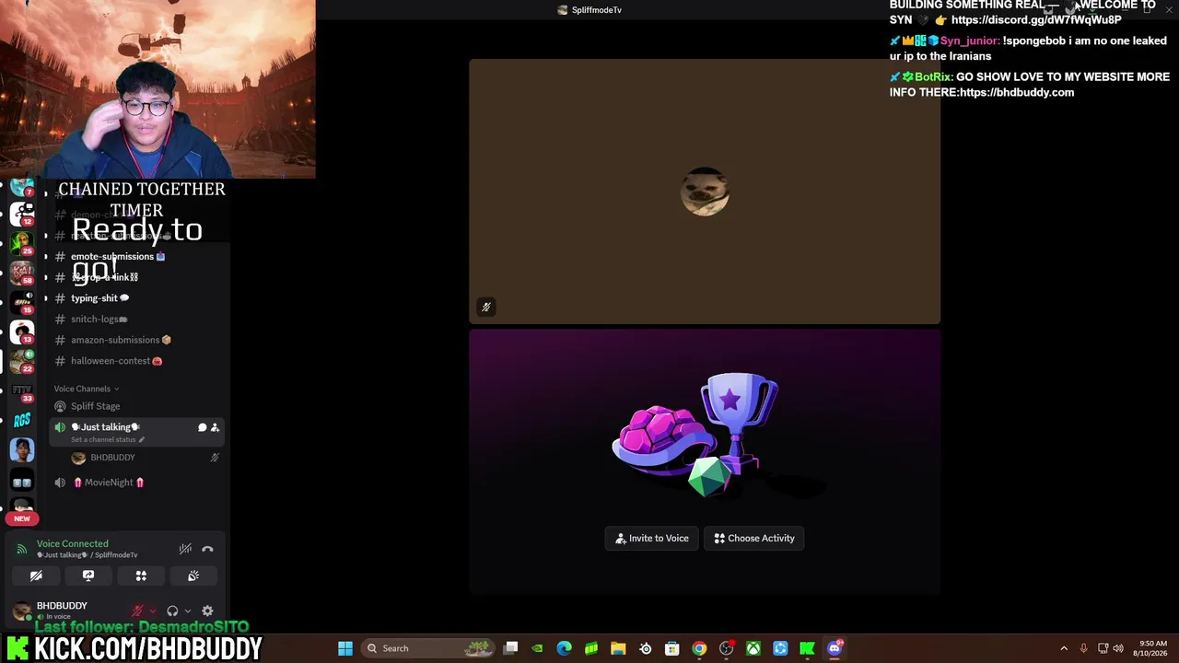Screen dimensions: 1179x663
Task: Open Kick app from taskbar
Action: [807, 648]
